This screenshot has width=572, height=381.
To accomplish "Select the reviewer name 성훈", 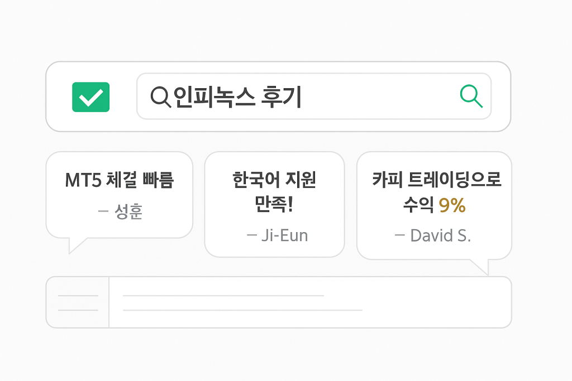I will (x=128, y=211).
